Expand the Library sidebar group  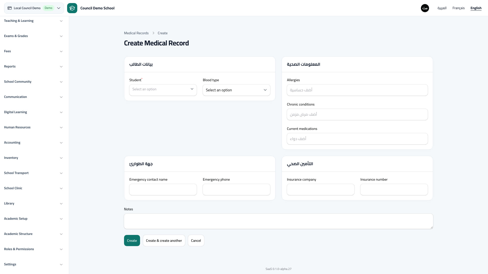(x=33, y=203)
